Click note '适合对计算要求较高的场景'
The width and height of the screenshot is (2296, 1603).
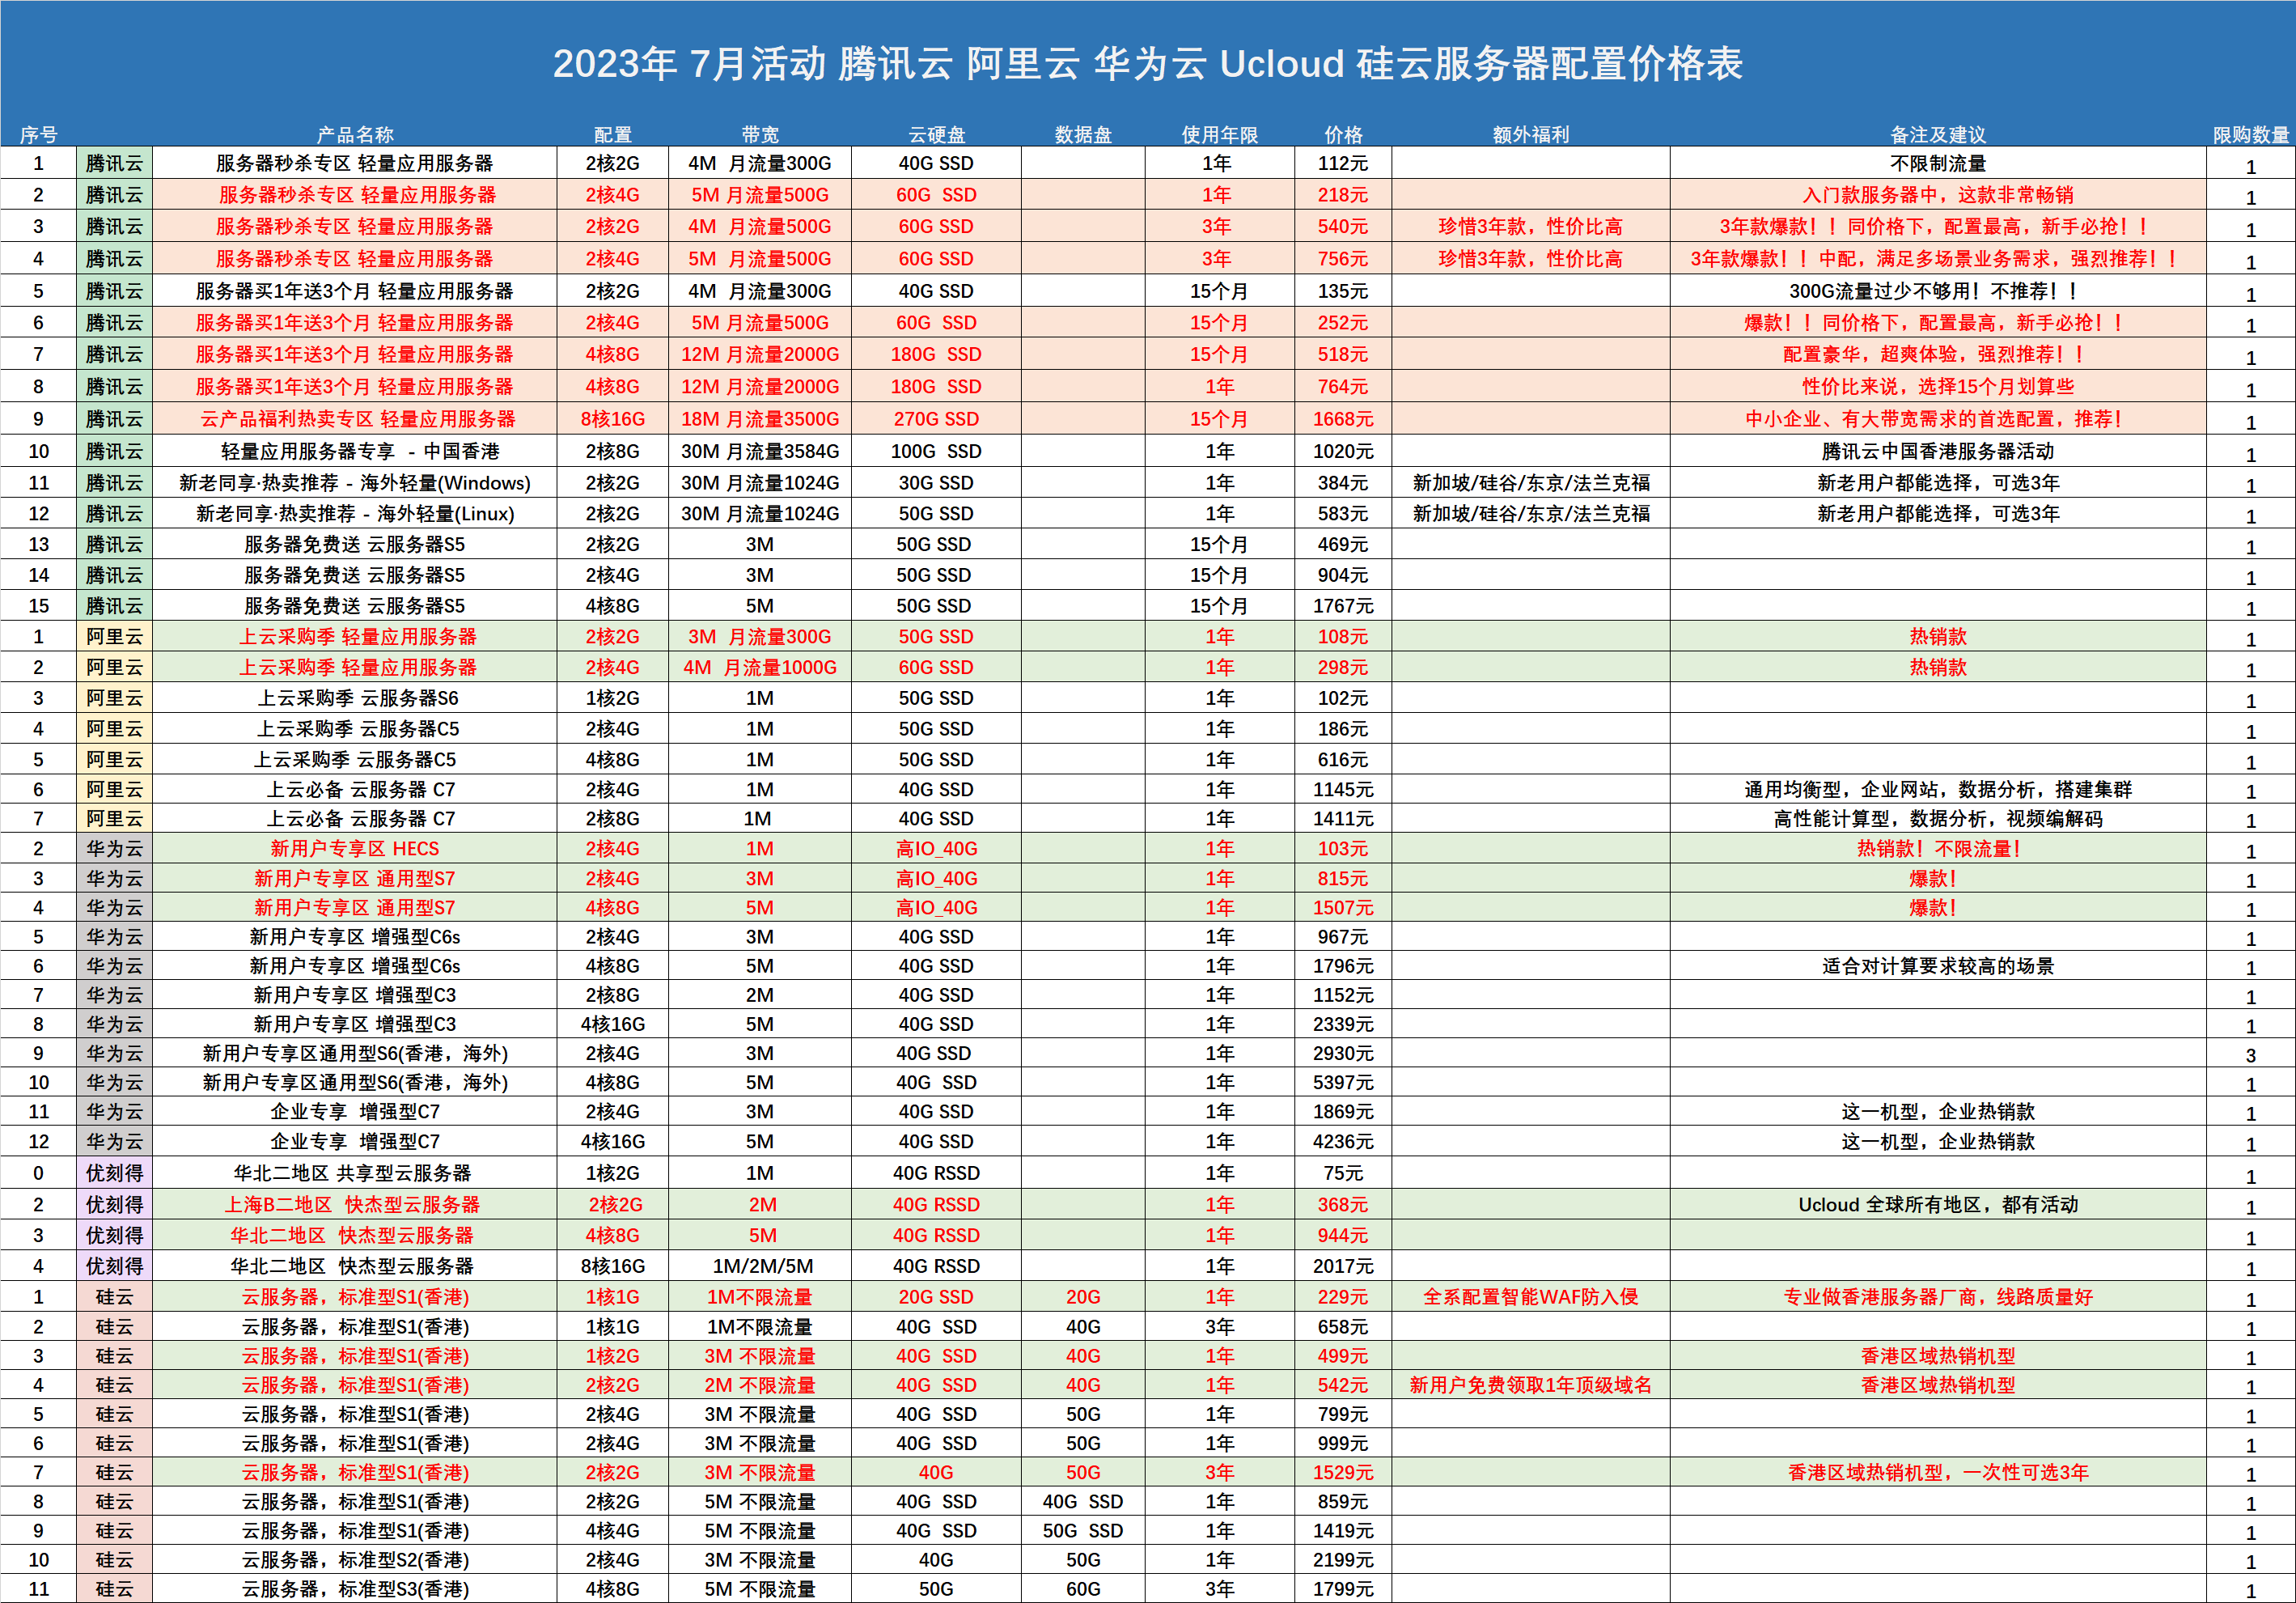1937,966
